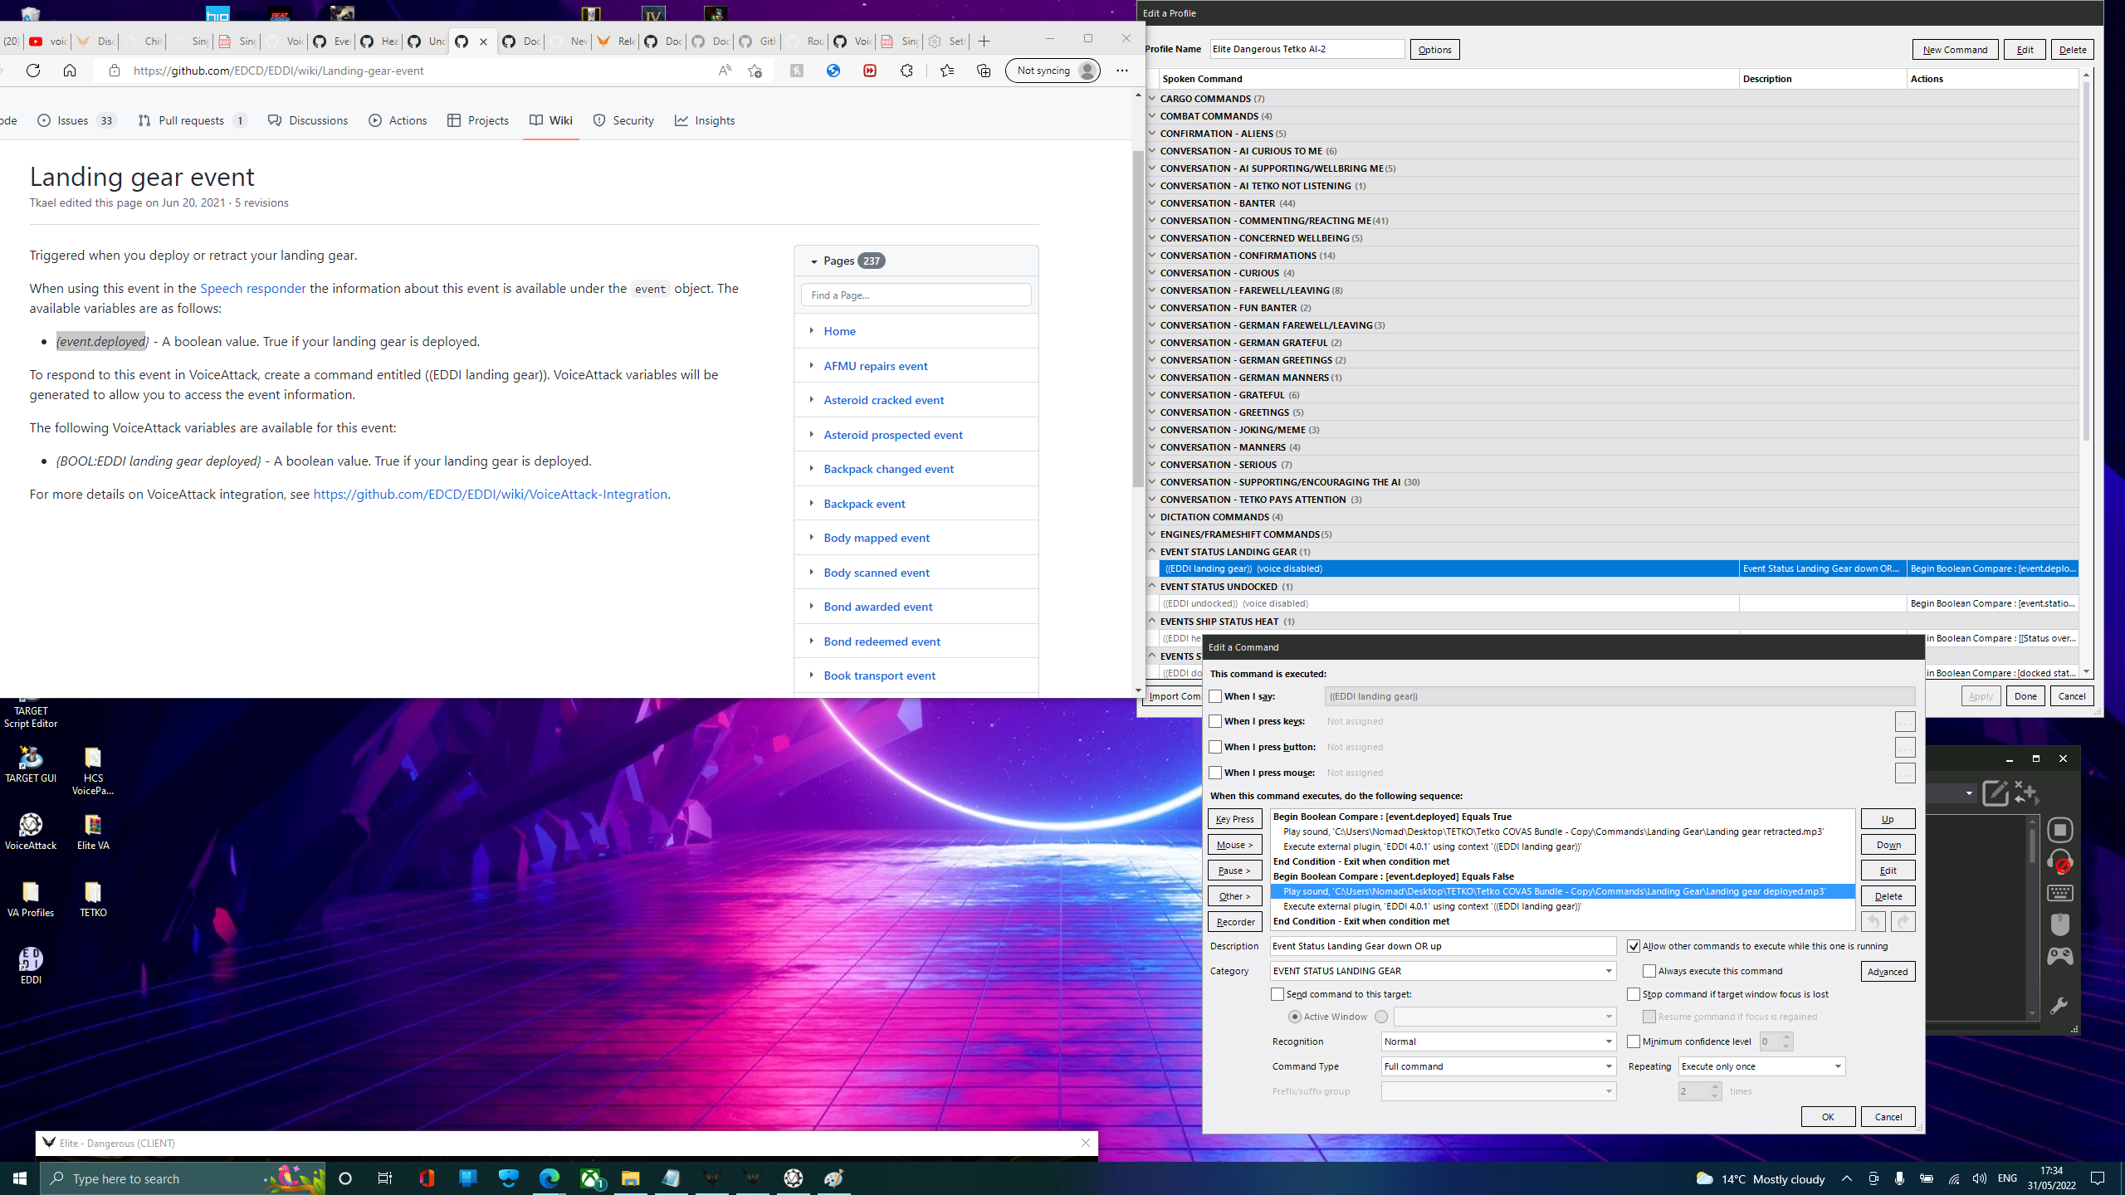Go to the Edge home page
This screenshot has height=1195, width=2125.
point(70,71)
